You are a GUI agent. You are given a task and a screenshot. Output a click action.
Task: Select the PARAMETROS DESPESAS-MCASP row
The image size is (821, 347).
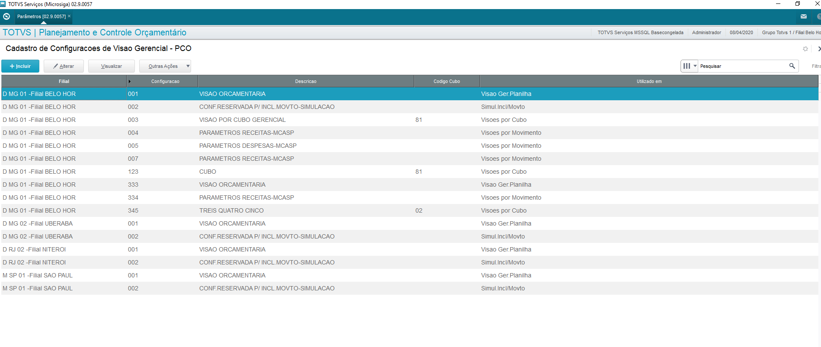[410, 146]
